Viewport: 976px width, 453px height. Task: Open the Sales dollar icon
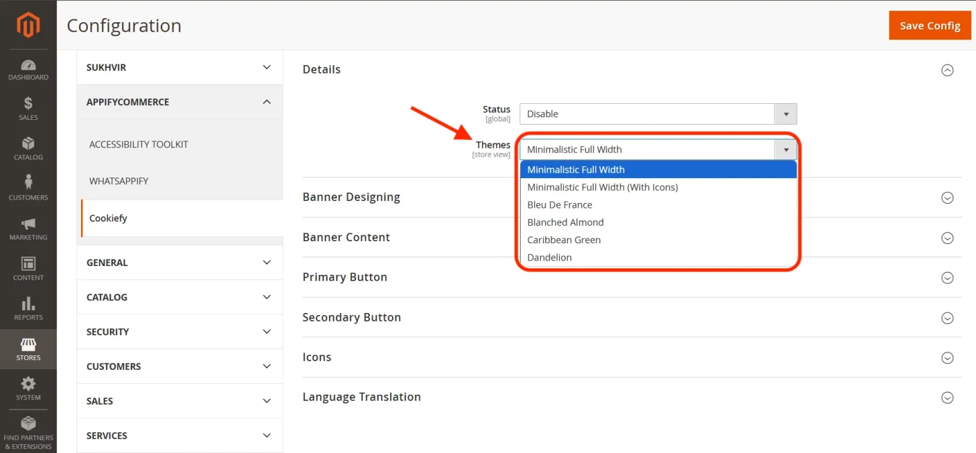point(28,103)
